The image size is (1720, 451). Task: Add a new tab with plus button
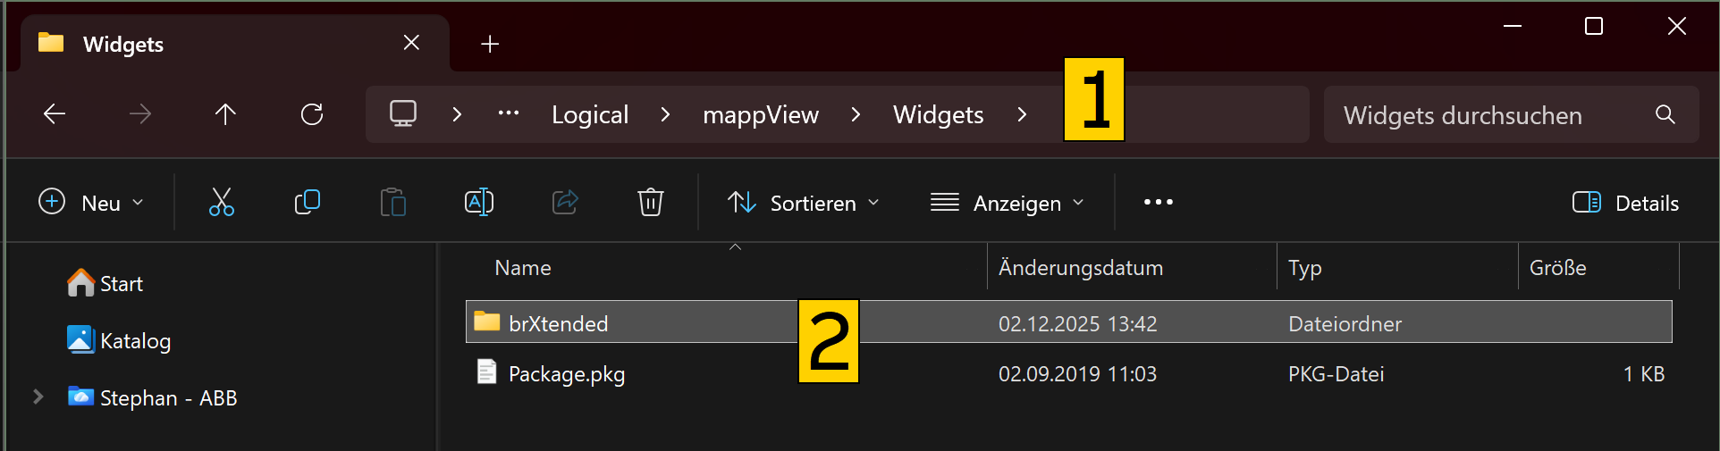[490, 44]
